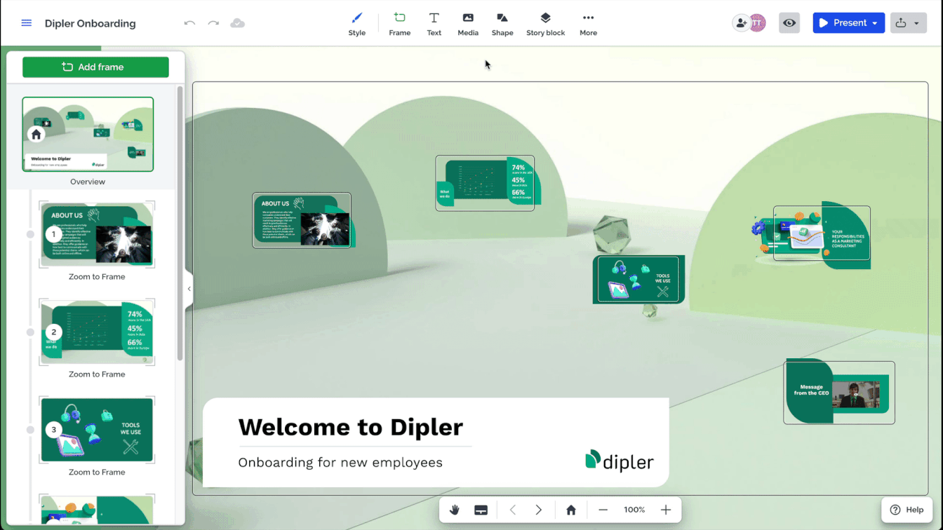Click the dipler logo on the title card
This screenshot has height=530, width=943.
pos(620,461)
